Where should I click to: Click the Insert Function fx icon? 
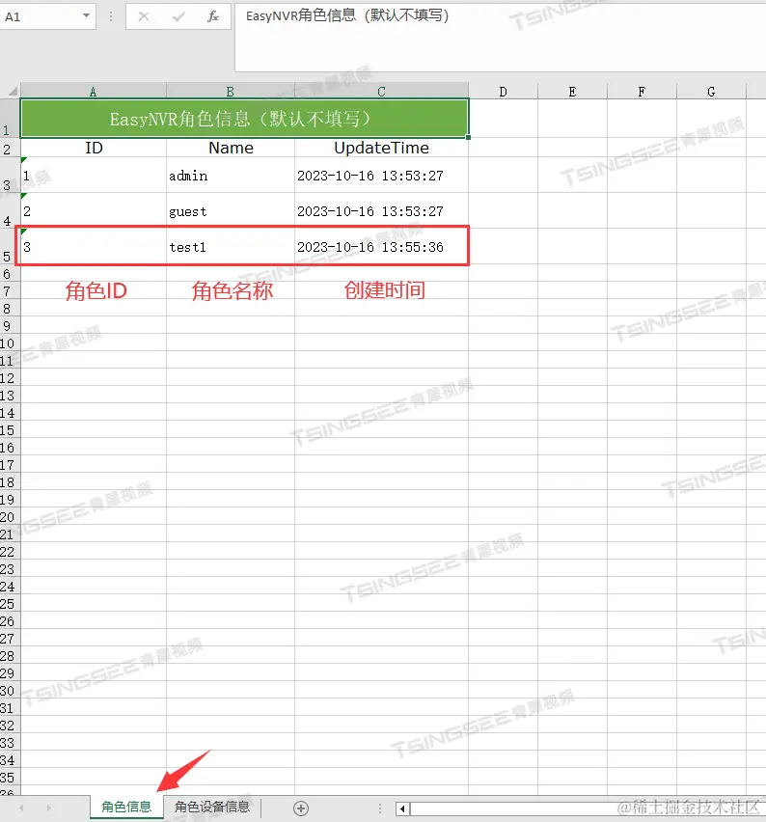[x=212, y=16]
